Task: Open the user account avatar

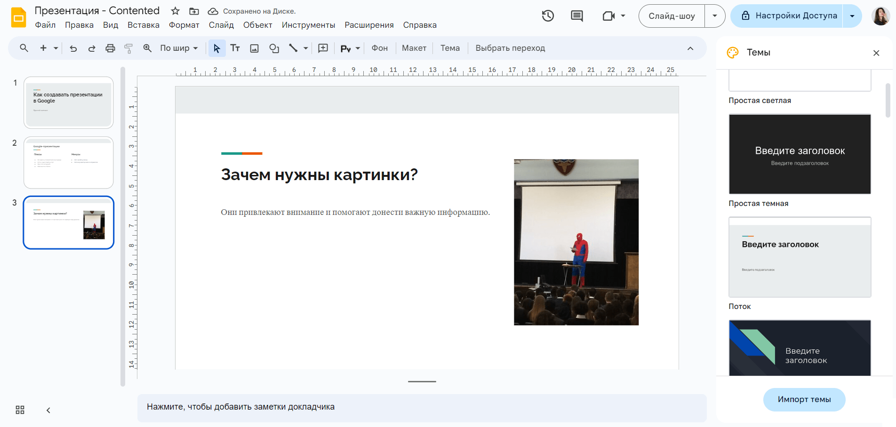Action: pos(880,16)
